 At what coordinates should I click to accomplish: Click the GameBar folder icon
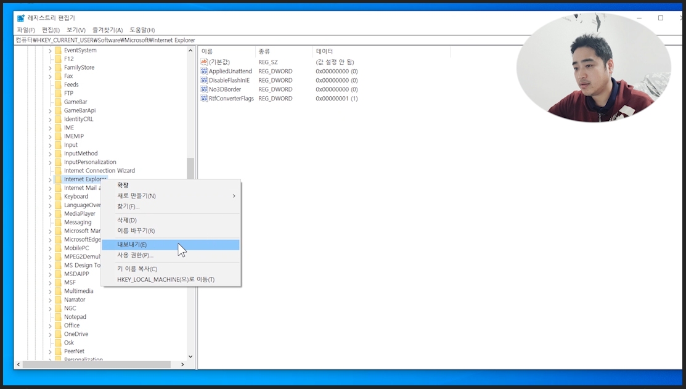tap(58, 102)
